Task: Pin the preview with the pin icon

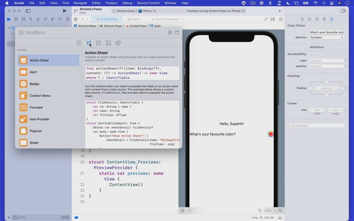Action: [x=183, y=210]
